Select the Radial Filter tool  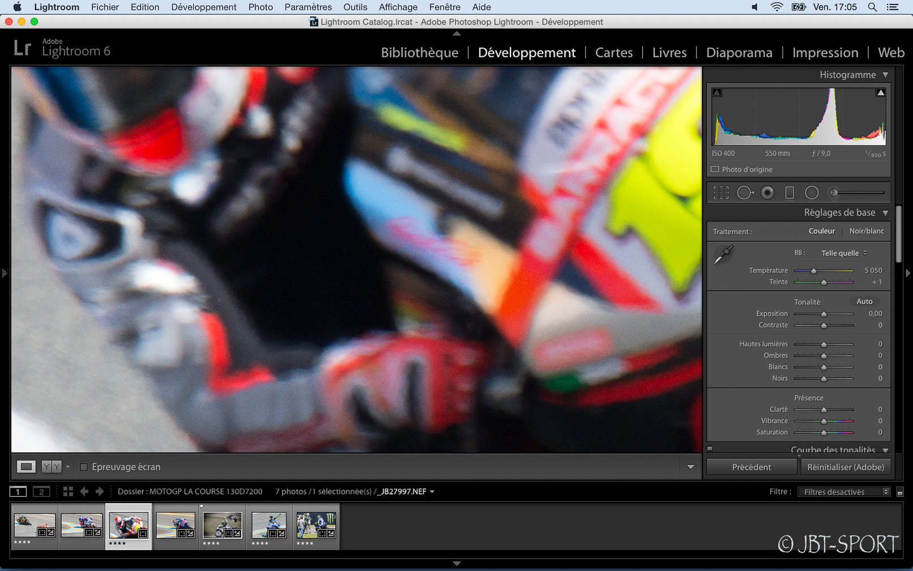point(812,193)
